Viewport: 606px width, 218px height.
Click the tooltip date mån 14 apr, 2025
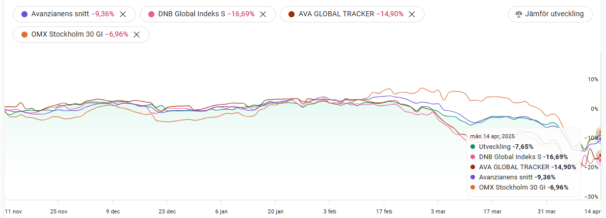tap(492, 136)
